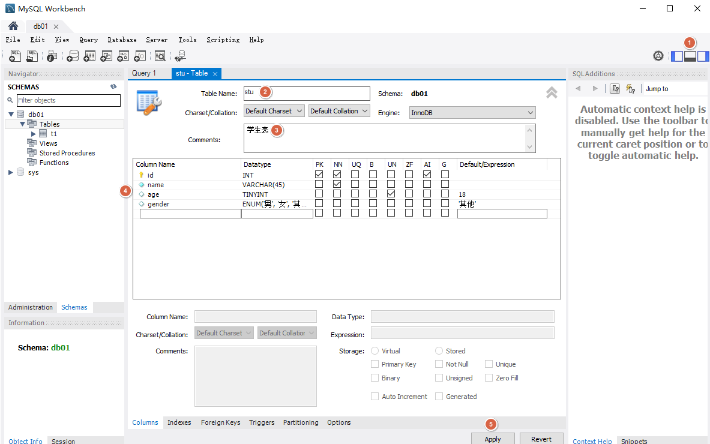Screen dimensions: 710x444
Task: Expand the t1 table node
Action: pyautogui.click(x=33, y=134)
